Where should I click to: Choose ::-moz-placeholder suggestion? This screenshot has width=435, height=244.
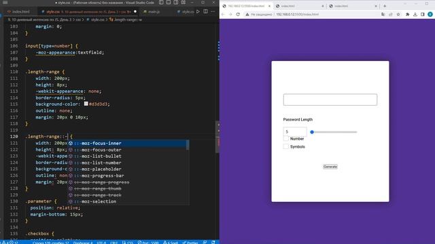click(x=128, y=169)
